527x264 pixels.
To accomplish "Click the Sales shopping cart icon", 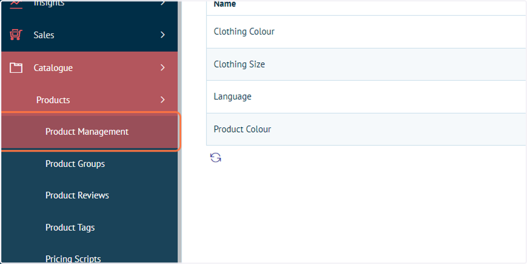I will pyautogui.click(x=16, y=35).
